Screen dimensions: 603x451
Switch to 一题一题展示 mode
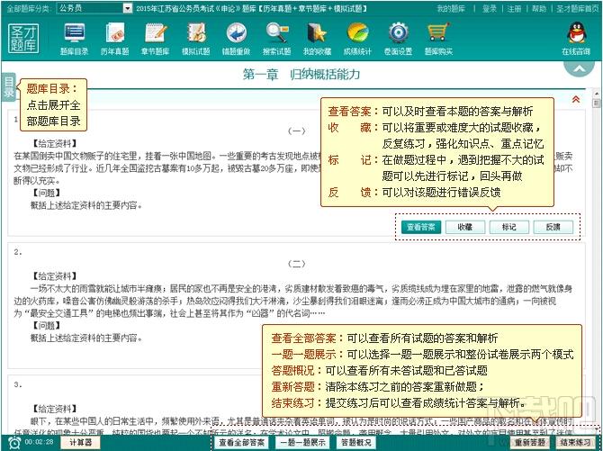(x=302, y=443)
